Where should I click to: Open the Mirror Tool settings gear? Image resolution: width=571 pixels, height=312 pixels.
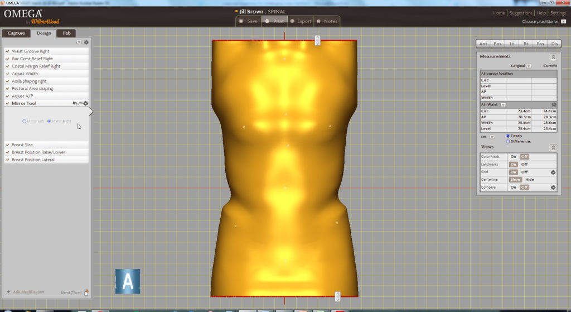(x=86, y=103)
